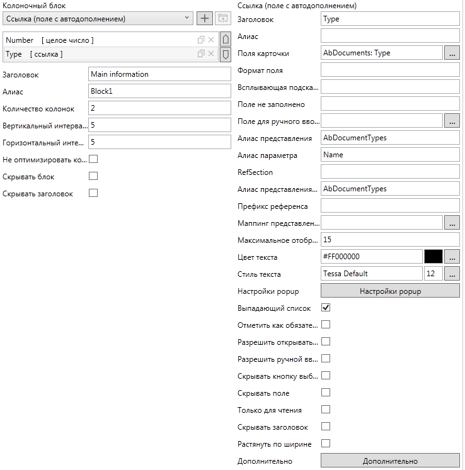Delete the Number row with X icon
Screen dimensions: 465x470
coord(211,40)
